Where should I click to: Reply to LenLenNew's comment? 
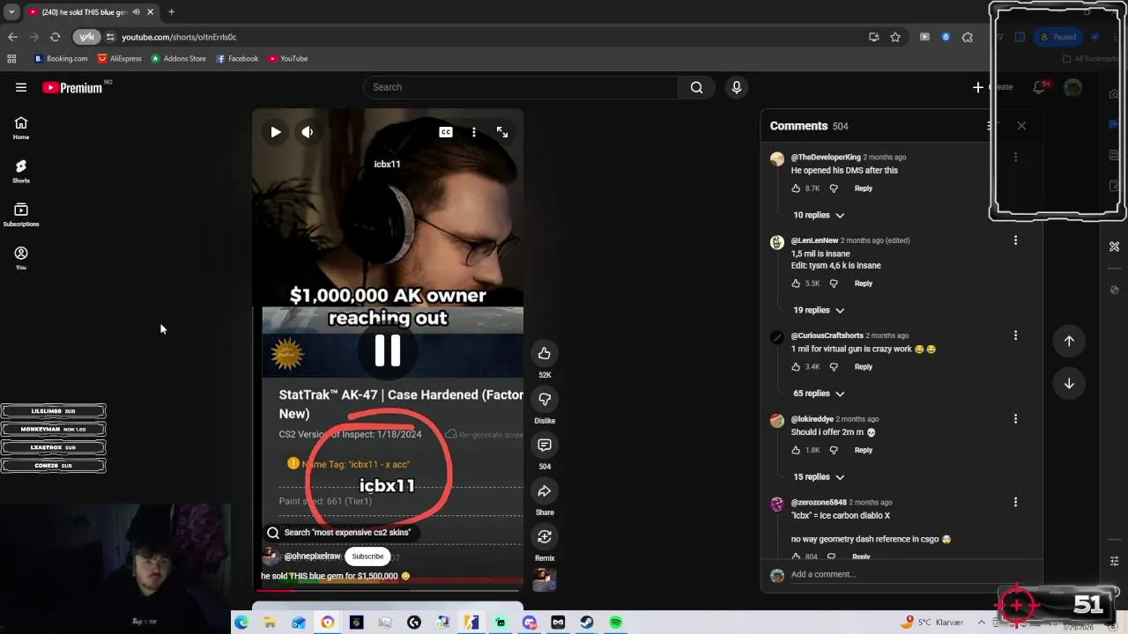(x=864, y=284)
